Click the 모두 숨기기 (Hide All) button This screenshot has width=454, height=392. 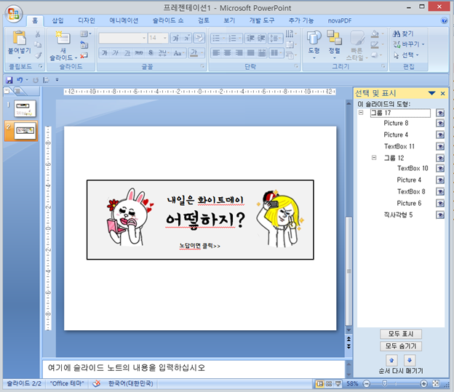[x=401, y=346]
